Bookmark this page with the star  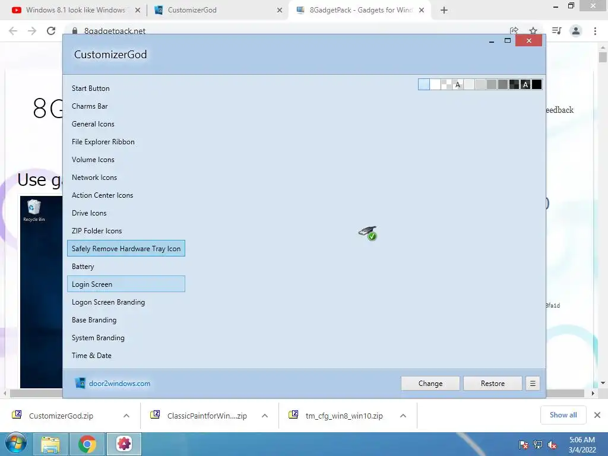533,31
